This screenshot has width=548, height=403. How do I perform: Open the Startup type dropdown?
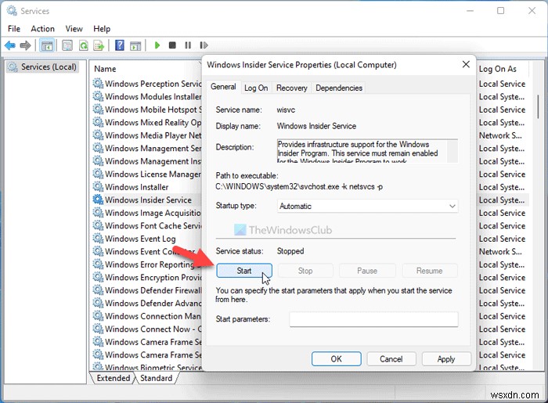tap(367, 206)
